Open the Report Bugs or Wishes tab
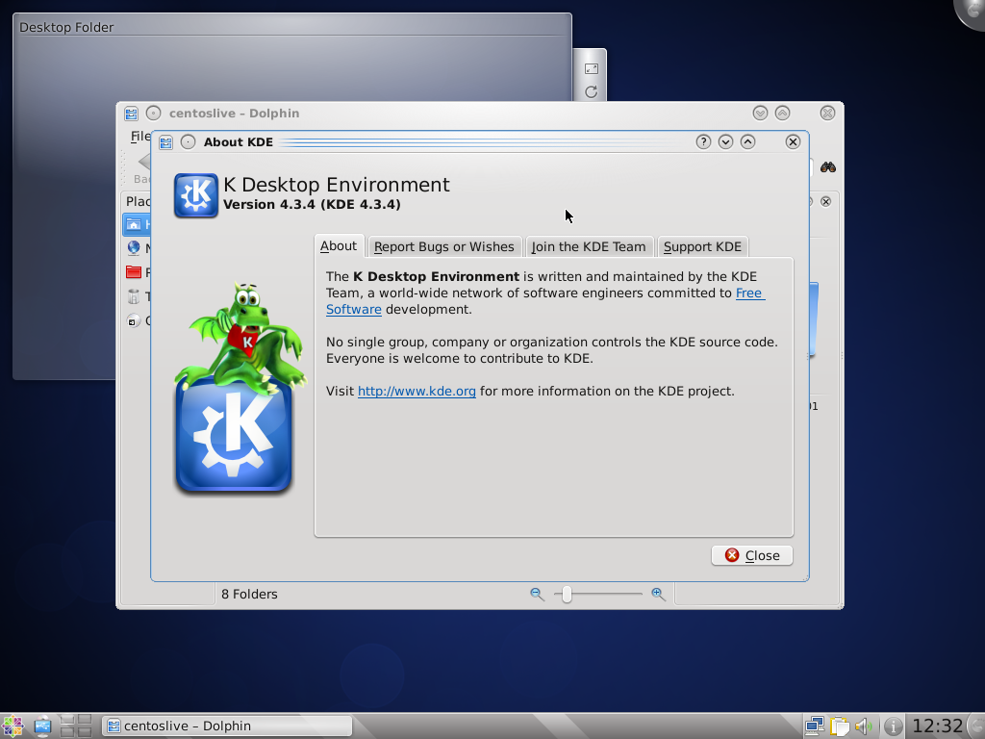Image resolution: width=985 pixels, height=739 pixels. point(444,247)
